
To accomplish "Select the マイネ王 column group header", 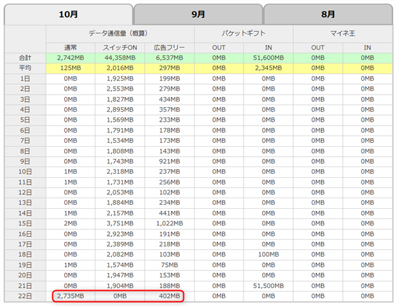I will click(343, 33).
